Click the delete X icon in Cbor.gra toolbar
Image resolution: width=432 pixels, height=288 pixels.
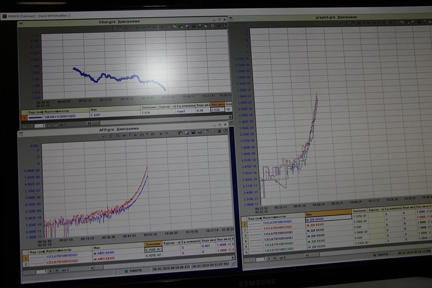pyautogui.click(x=168, y=27)
